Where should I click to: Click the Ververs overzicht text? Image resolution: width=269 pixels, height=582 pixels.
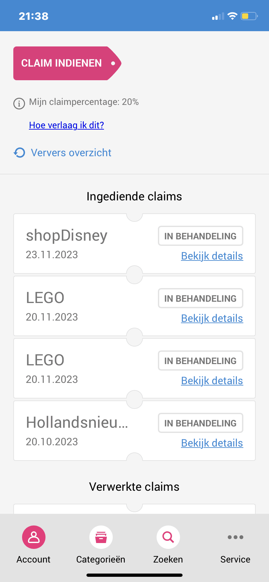tap(71, 153)
